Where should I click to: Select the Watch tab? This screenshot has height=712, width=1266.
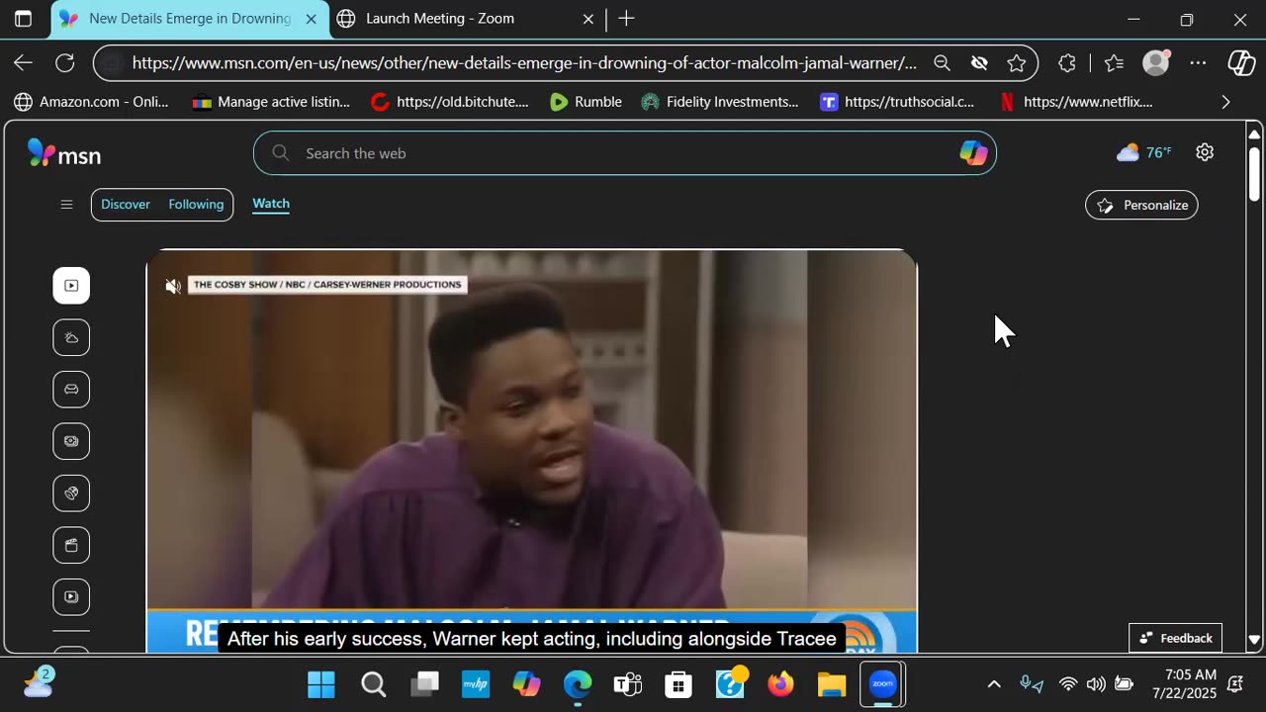[271, 204]
